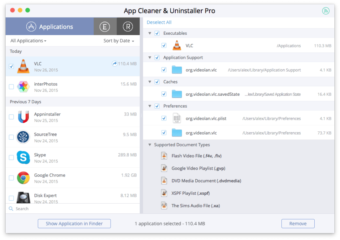Click the VLC cone icon in app list
340x240 pixels.
(23, 66)
